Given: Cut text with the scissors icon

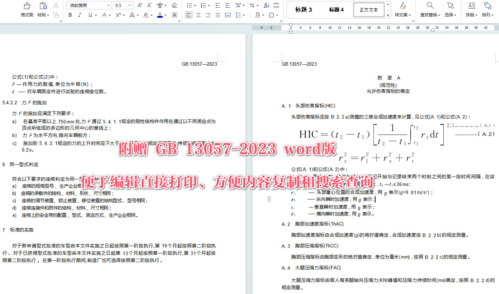Looking at the screenshot, I should [x=56, y=6].
